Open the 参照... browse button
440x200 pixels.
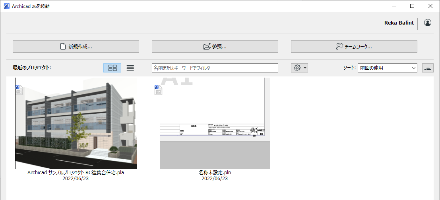click(215, 46)
